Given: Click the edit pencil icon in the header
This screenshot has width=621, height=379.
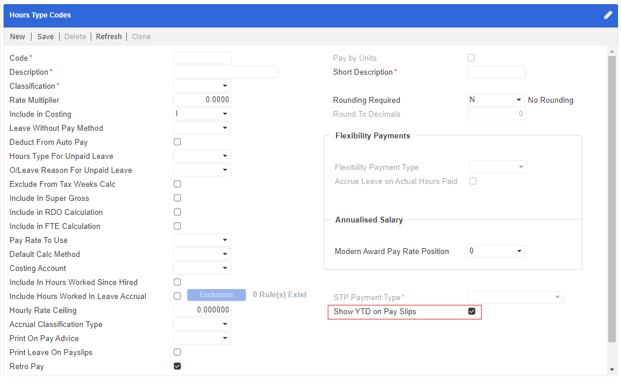Looking at the screenshot, I should click(x=608, y=15).
